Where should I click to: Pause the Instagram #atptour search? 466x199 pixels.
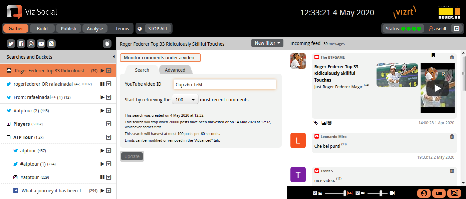pyautogui.click(x=102, y=177)
